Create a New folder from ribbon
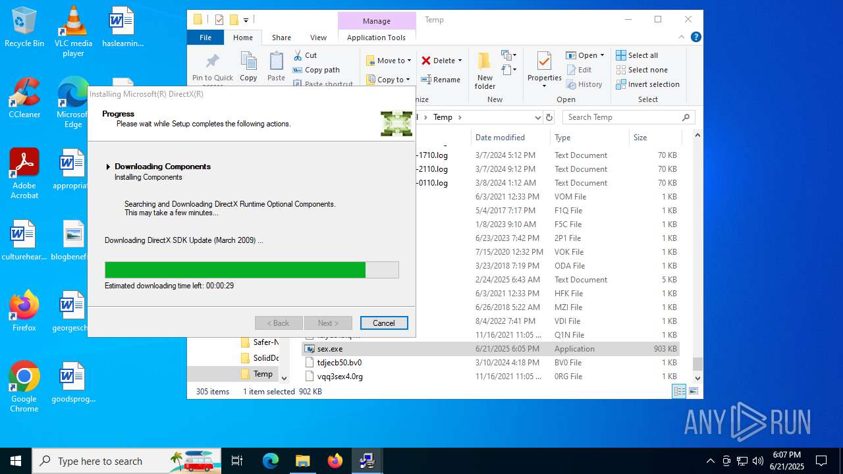843x474 pixels. coord(485,71)
